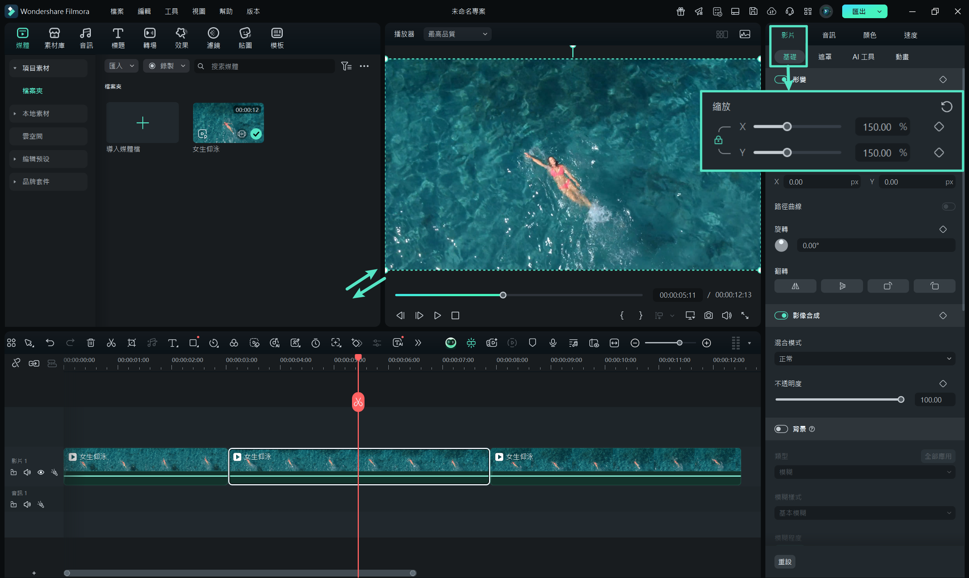Click the 匯出 export button
969x578 pixels.
tap(859, 11)
